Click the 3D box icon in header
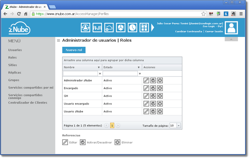 click(x=121, y=28)
